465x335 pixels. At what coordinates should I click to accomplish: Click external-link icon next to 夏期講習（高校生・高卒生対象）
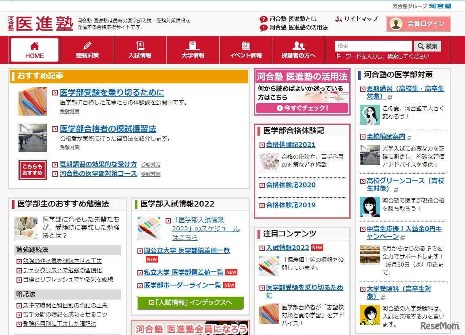click(390, 97)
